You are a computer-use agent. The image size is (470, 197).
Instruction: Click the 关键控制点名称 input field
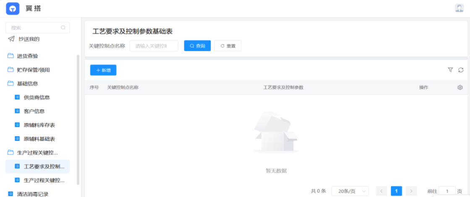click(154, 46)
